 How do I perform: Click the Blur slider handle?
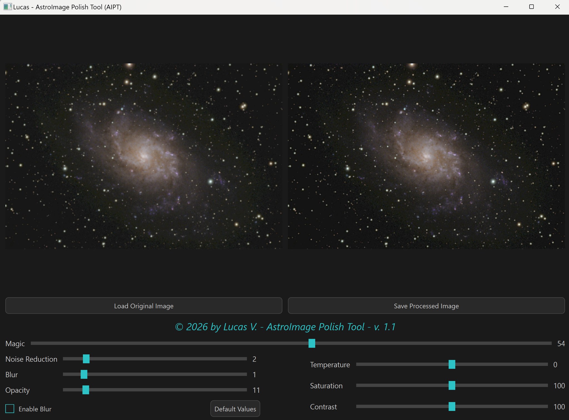pos(84,374)
